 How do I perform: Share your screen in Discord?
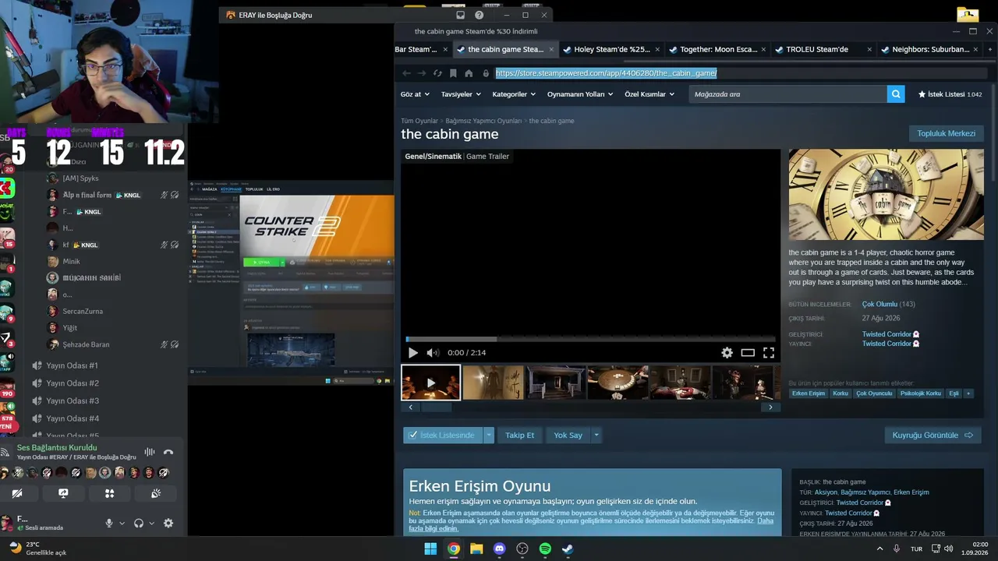(63, 493)
